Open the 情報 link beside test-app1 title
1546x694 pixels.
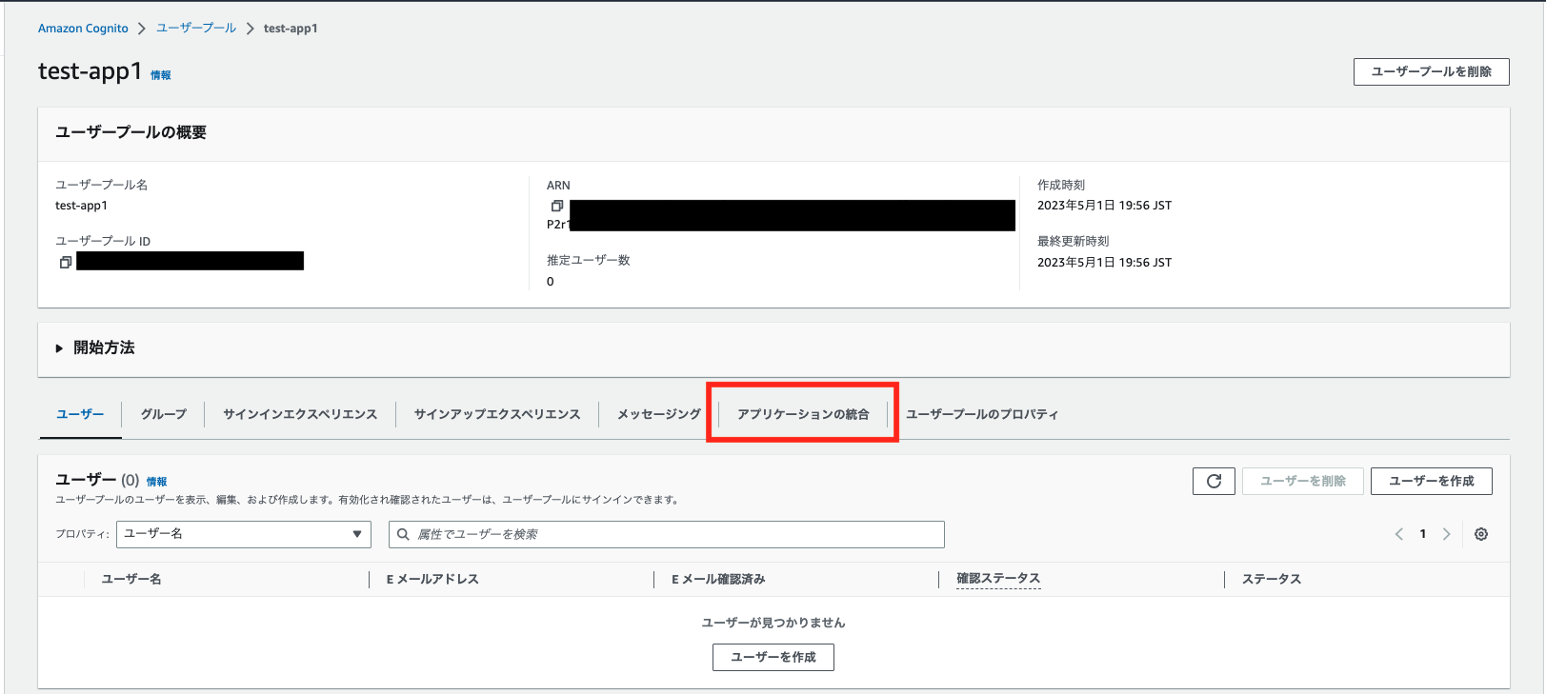pos(161,75)
